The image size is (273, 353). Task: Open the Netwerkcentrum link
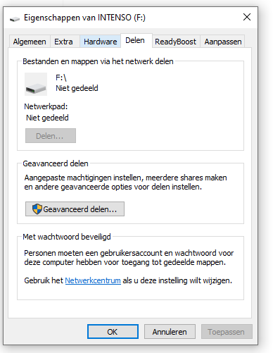coord(93,280)
